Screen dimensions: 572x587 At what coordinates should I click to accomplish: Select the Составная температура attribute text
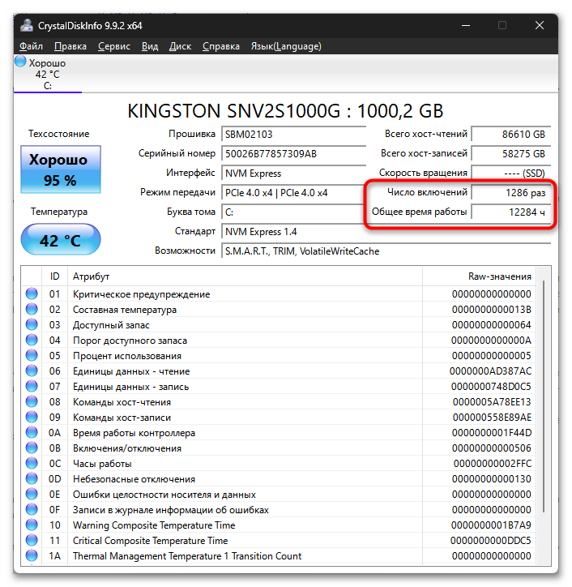(x=125, y=310)
